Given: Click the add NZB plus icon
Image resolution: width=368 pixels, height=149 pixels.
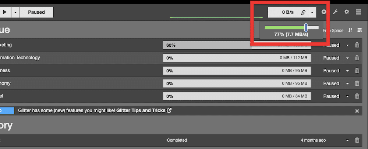Looking at the screenshot, I should coord(324,12).
